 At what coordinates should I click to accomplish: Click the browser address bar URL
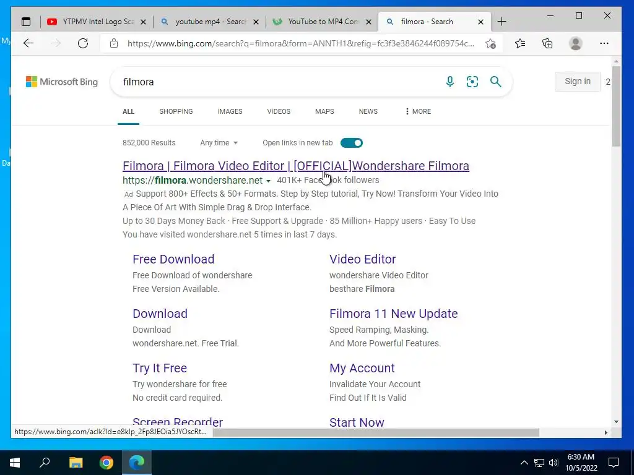tap(301, 43)
